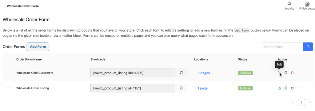Delete the Wholesale Order Listing form
This screenshot has width=315, height=111.
click(x=292, y=88)
